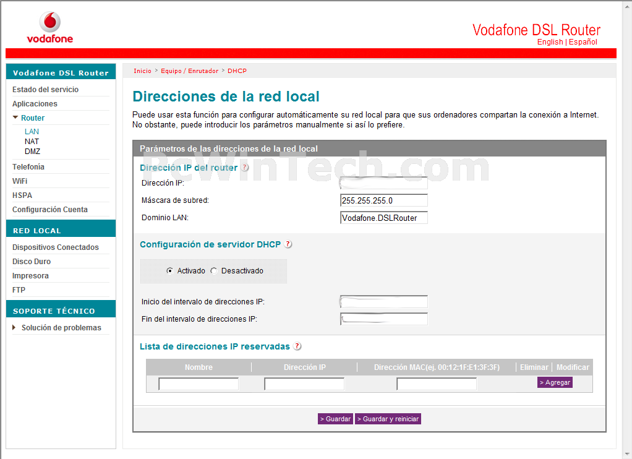Open Dispositivos Conectados page
632x459 pixels.
click(x=56, y=247)
